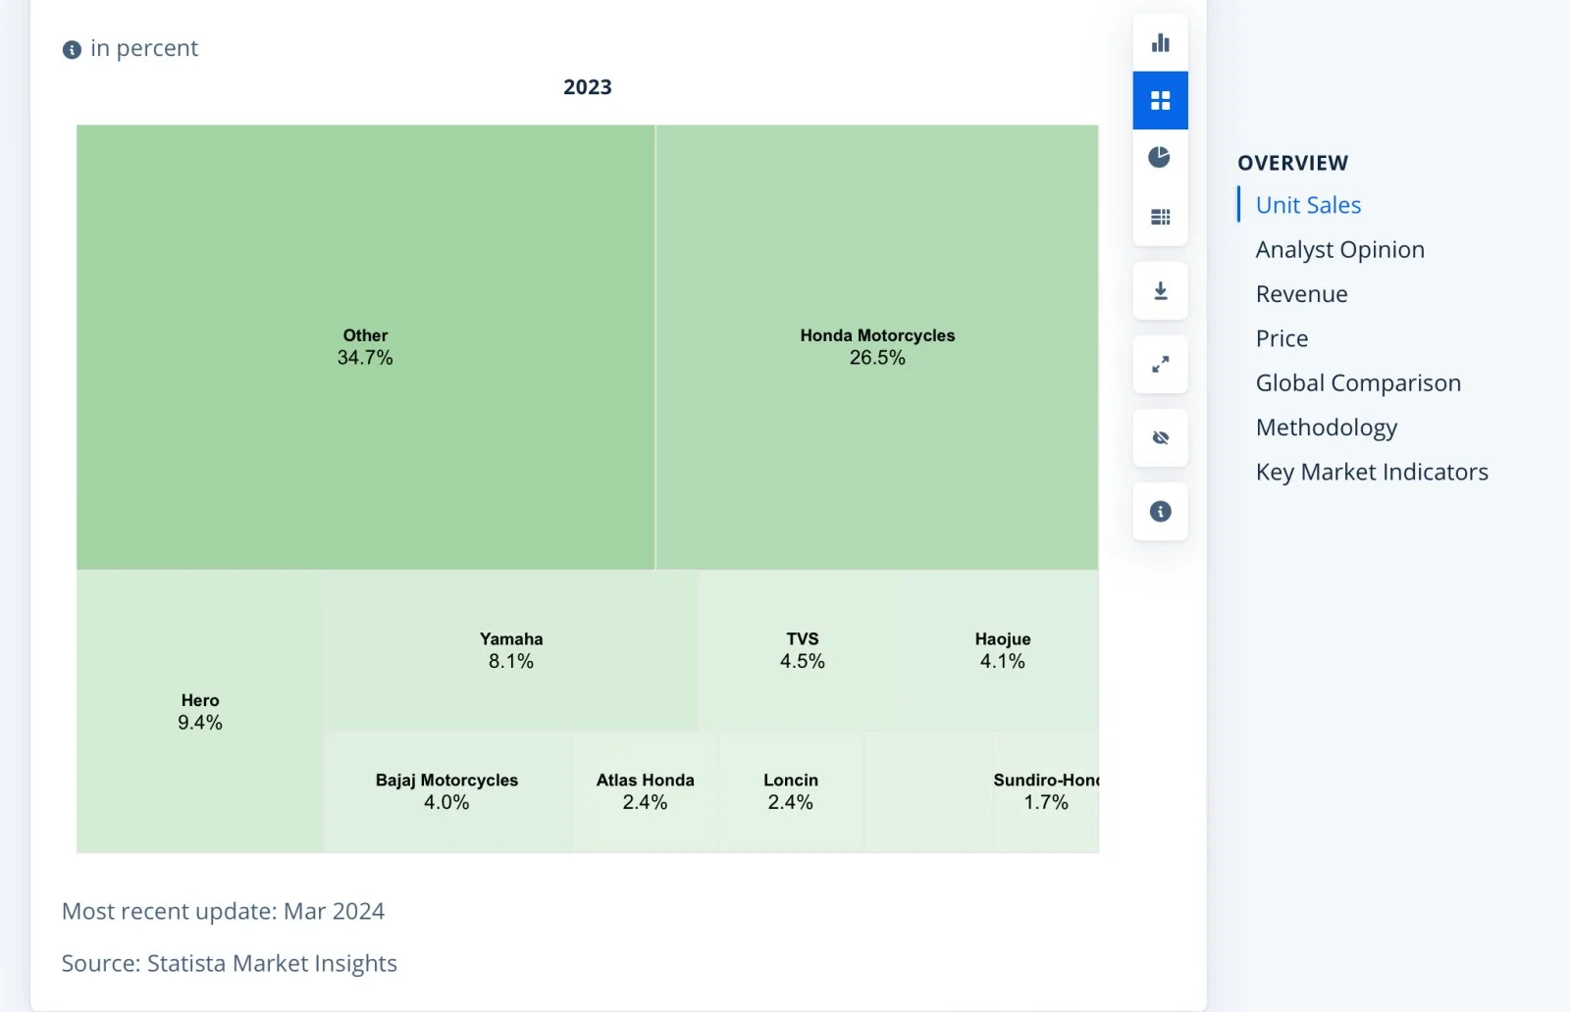Viewport: 1570px width, 1012px height.
Task: Select the treemap chart view
Action: (x=1160, y=100)
